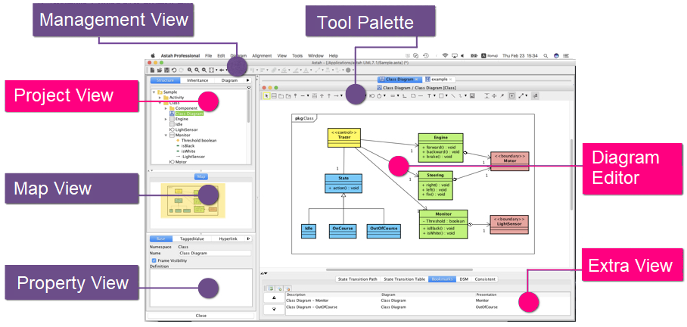This screenshot has width=687, height=327.
Task: Select the Image insert tool in palette
Action: tap(472, 96)
